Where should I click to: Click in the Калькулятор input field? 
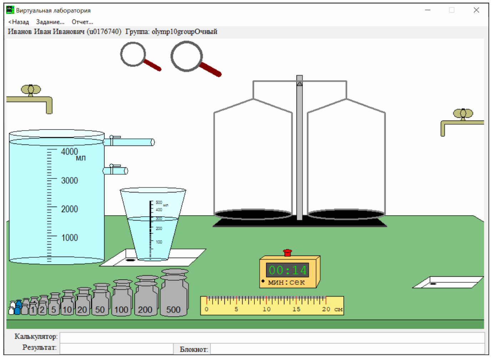point(272,337)
